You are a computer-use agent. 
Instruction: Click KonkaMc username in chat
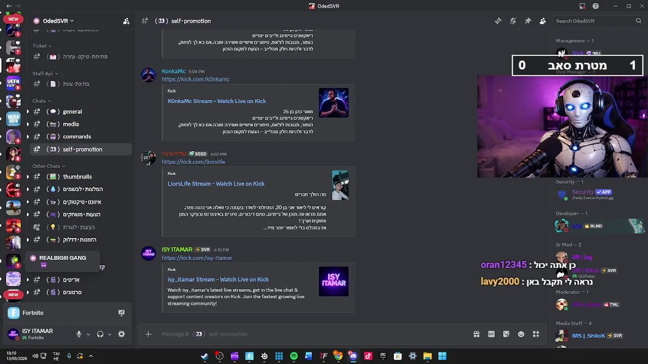click(x=174, y=71)
